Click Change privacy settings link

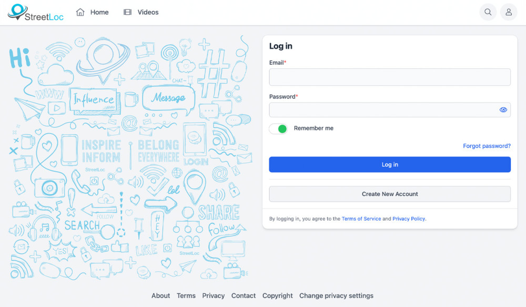tap(336, 295)
